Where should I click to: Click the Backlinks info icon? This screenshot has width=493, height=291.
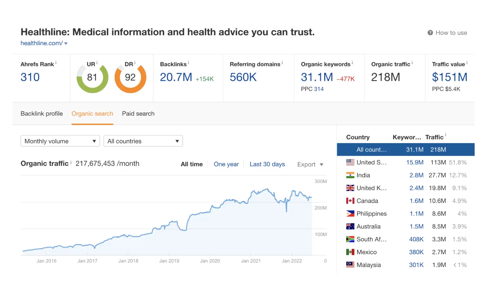pyautogui.click(x=188, y=63)
